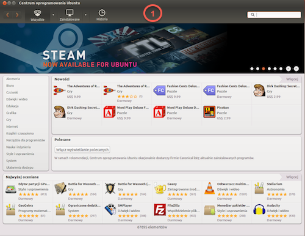Open Battle for Wesnoth with shield icon
The image size is (305, 236).
click(110, 188)
